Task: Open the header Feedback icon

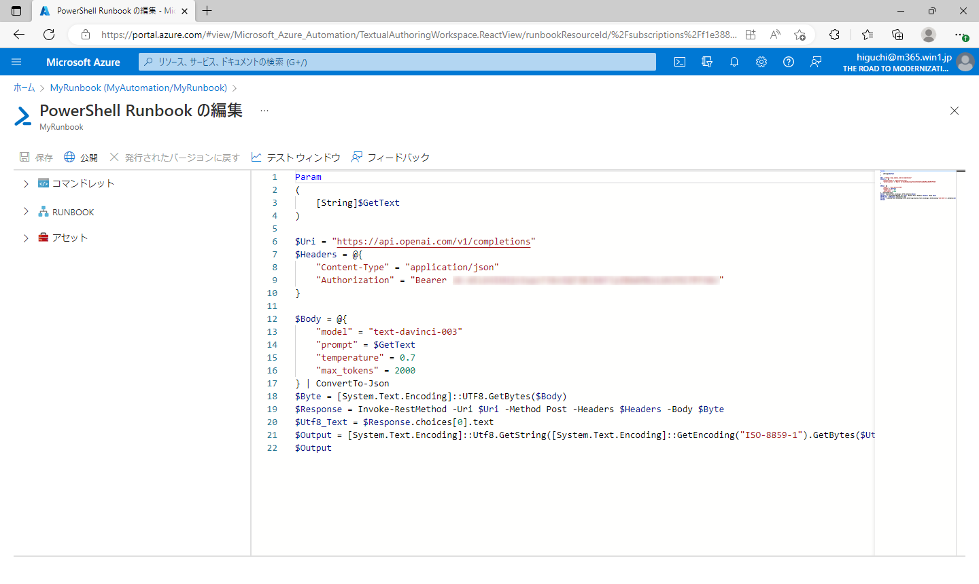Action: (816, 62)
